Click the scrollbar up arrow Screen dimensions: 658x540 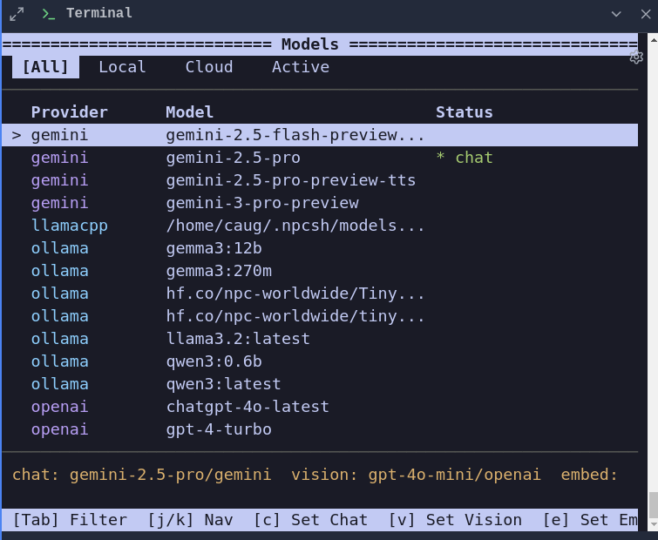654,40
